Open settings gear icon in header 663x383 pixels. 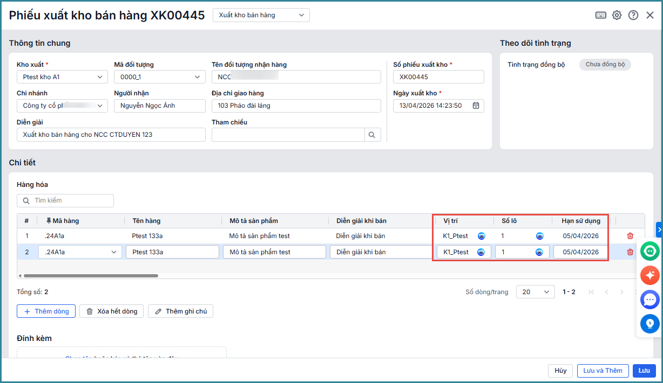(617, 15)
